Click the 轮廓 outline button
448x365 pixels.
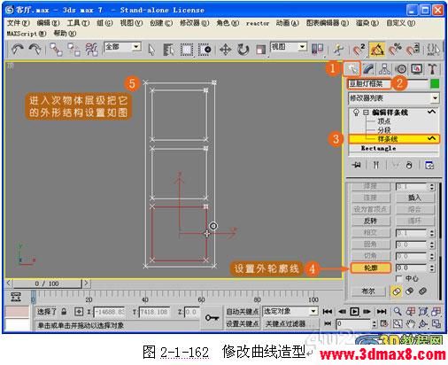tap(371, 268)
